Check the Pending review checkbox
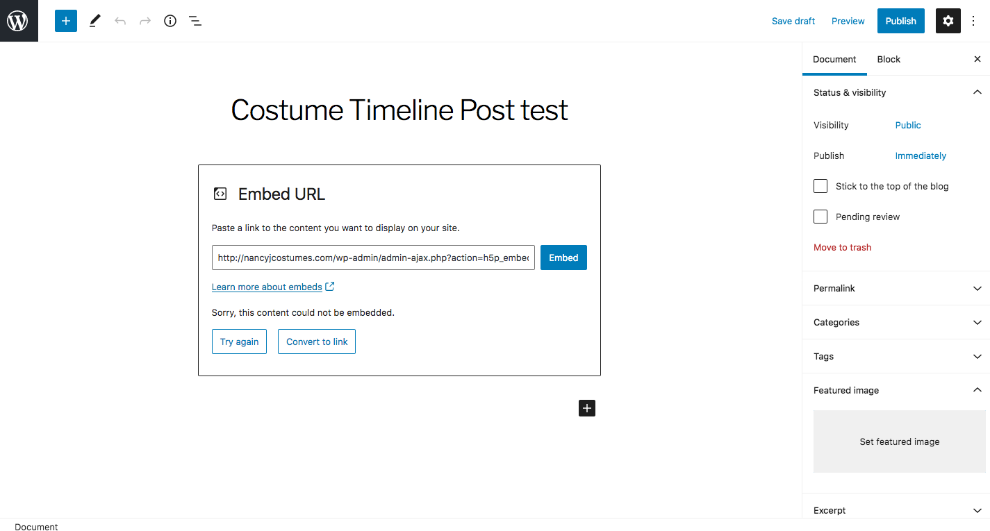The width and height of the screenshot is (990, 531). pyautogui.click(x=820, y=217)
